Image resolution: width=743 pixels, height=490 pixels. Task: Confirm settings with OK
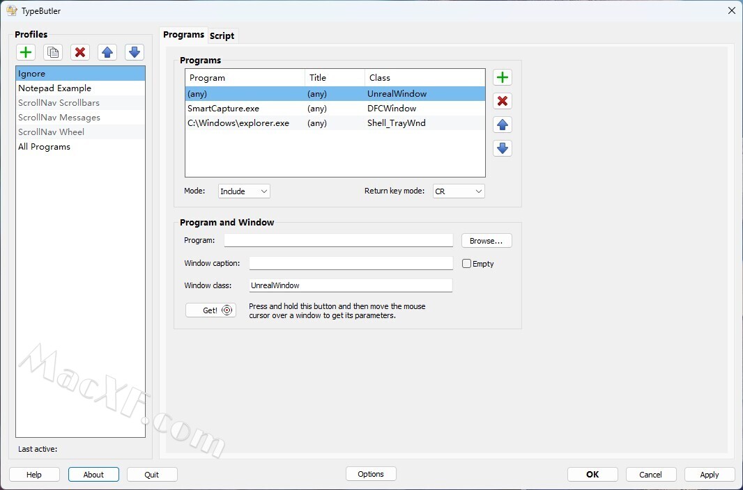tap(592, 475)
